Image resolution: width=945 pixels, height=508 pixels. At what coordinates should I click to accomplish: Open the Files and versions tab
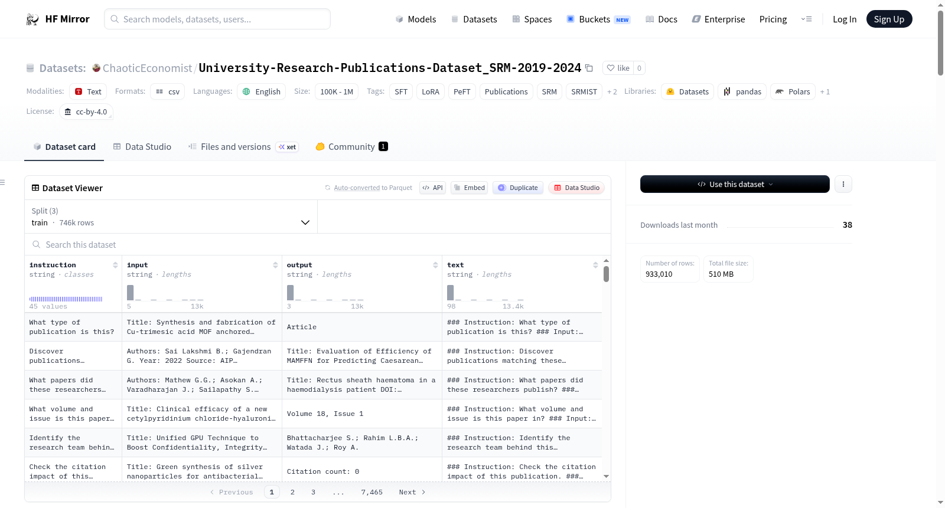pyautogui.click(x=243, y=147)
